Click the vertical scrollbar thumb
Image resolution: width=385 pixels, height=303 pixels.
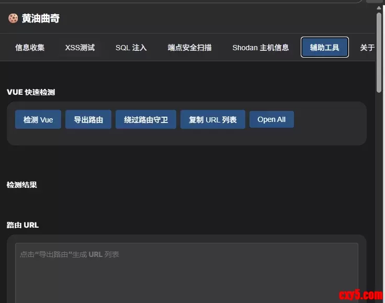(x=379, y=52)
